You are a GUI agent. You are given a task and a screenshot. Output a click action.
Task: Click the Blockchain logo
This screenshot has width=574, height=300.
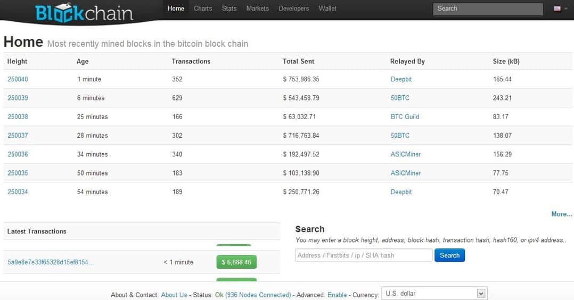click(x=84, y=12)
